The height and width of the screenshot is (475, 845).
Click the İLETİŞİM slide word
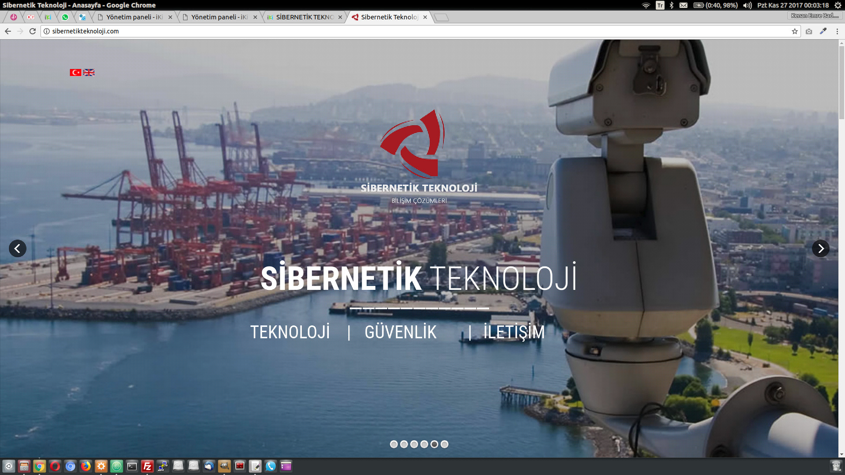pyautogui.click(x=514, y=332)
